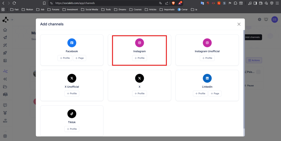
Task: Add an official Instagram Profile
Action: (139, 58)
